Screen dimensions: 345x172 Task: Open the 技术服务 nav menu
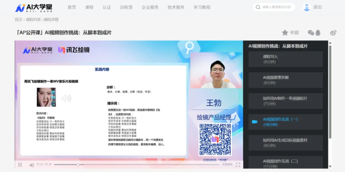[x=176, y=7]
